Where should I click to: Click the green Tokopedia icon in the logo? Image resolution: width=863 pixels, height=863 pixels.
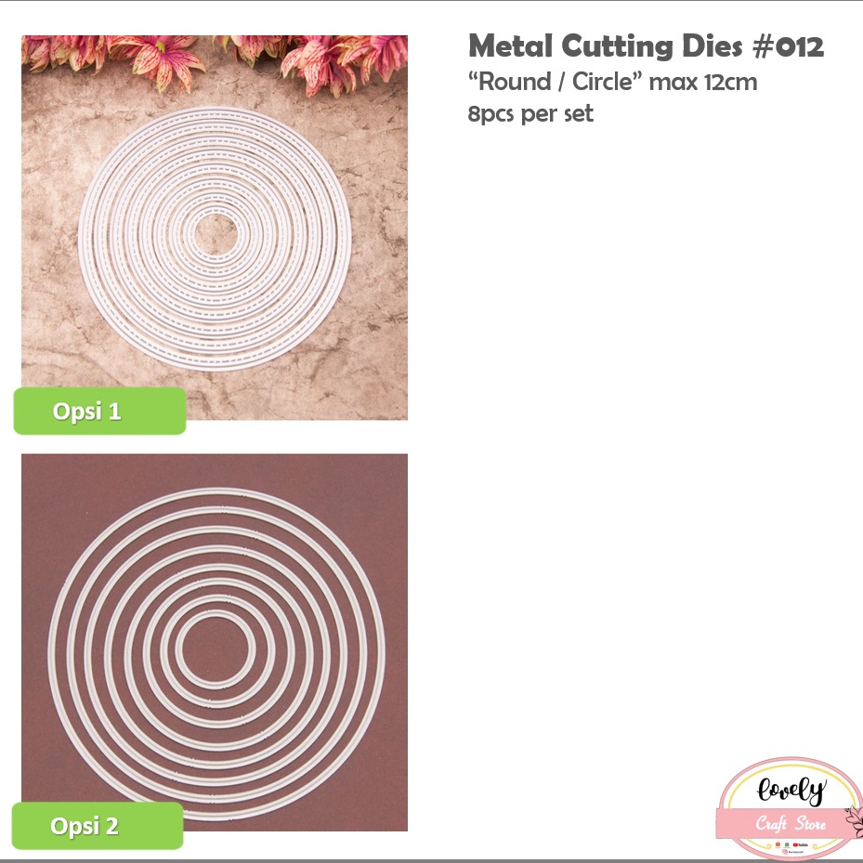(787, 844)
